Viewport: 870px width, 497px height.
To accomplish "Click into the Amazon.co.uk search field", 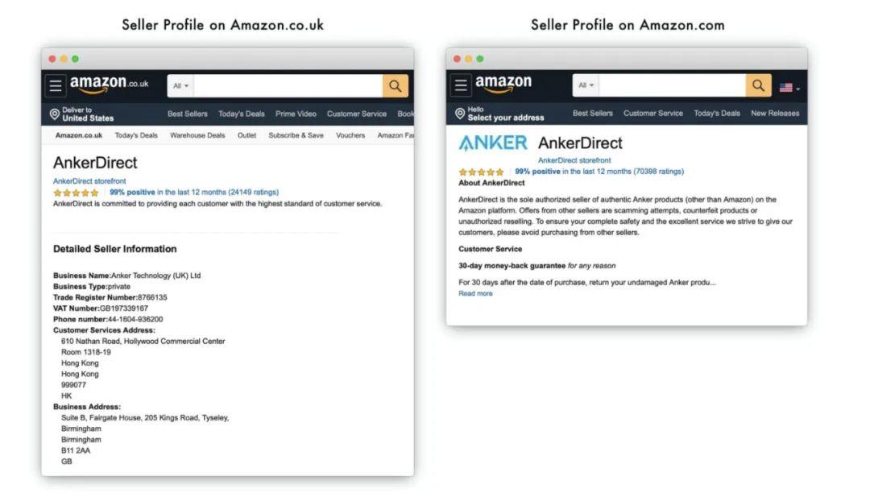I will click(x=288, y=85).
